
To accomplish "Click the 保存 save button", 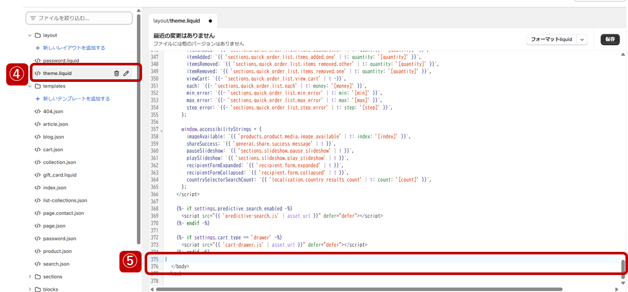I will (610, 40).
